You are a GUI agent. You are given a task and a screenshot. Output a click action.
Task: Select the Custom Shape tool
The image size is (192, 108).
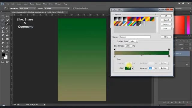(7, 47)
